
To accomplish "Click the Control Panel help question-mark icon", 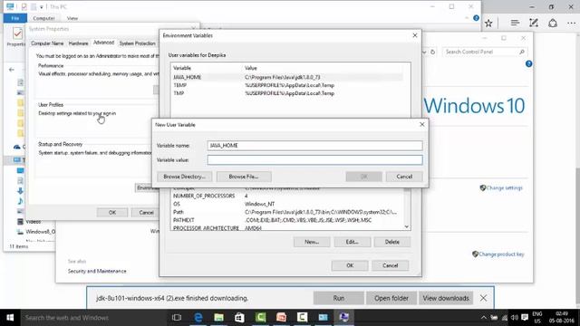I will (x=528, y=64).
